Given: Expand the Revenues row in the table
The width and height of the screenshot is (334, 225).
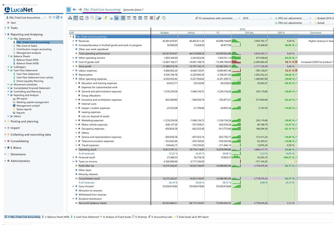Looking at the screenshot, I should point(73,41).
